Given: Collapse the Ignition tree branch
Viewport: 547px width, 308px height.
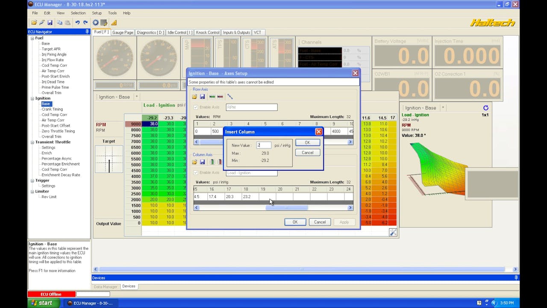Looking at the screenshot, I should (x=32, y=98).
